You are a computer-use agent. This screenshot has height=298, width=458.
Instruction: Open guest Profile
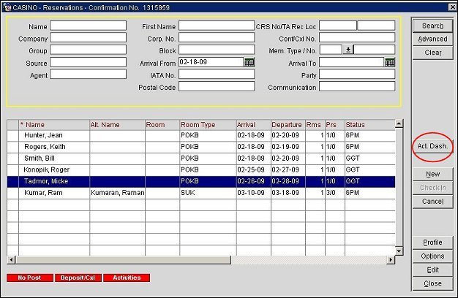click(432, 242)
